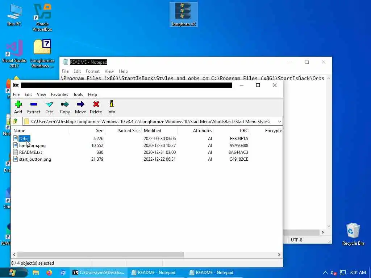Click the Start orb on the taskbar
This screenshot has height=278, width=371.
[x=12, y=273]
